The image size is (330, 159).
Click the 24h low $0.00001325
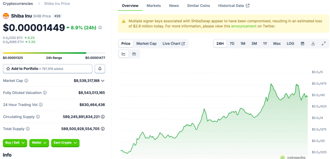click(x=13, y=58)
